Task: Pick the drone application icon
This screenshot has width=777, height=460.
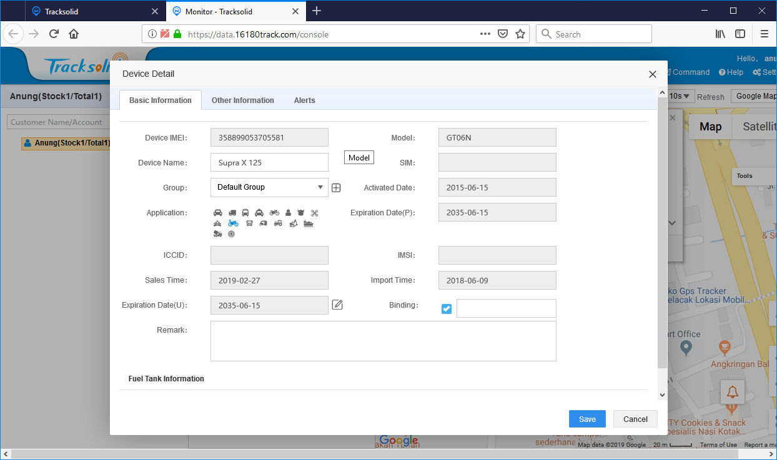Action: [315, 213]
